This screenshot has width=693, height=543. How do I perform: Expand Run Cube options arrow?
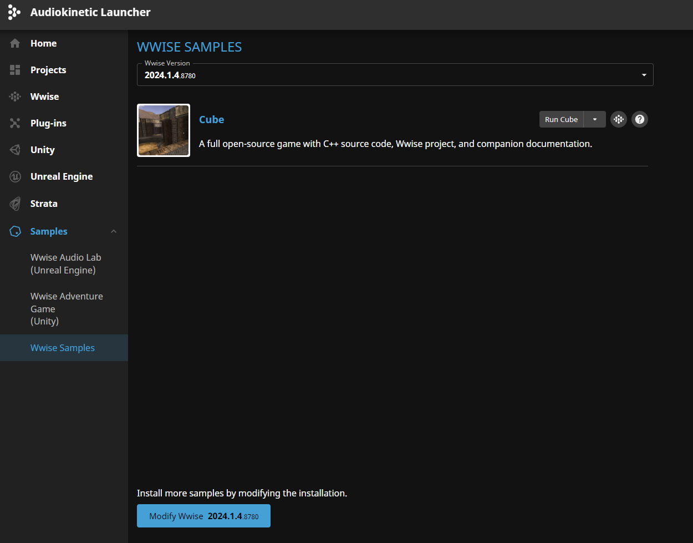595,119
